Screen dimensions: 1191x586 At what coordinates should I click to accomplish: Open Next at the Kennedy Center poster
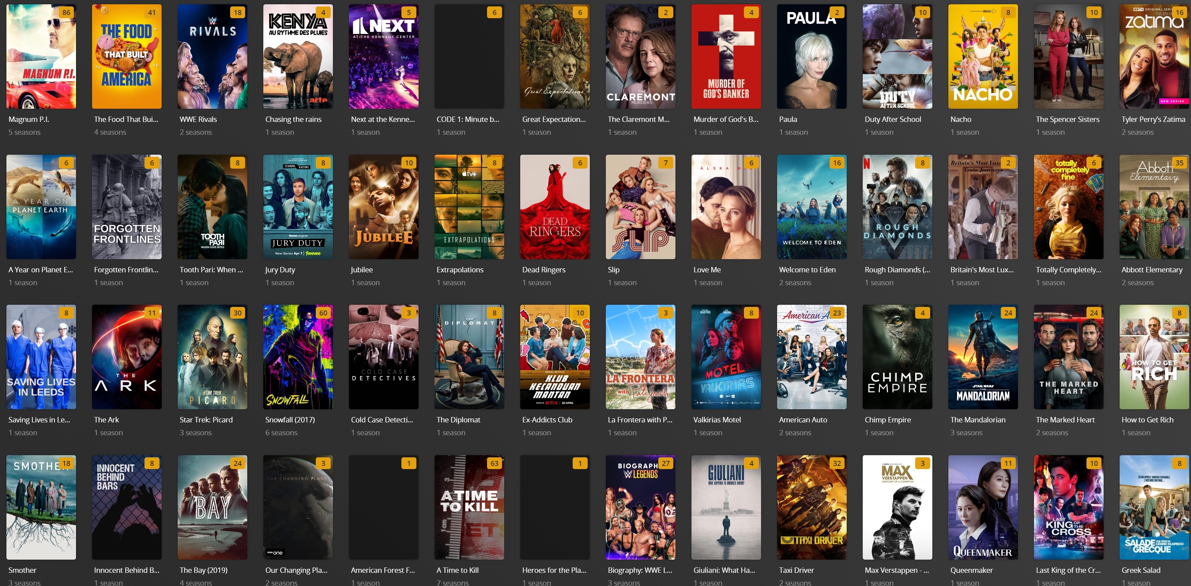click(x=384, y=56)
